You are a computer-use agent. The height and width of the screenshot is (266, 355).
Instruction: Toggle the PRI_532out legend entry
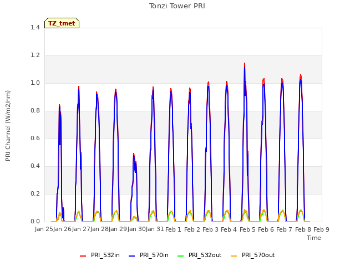tap(200, 255)
